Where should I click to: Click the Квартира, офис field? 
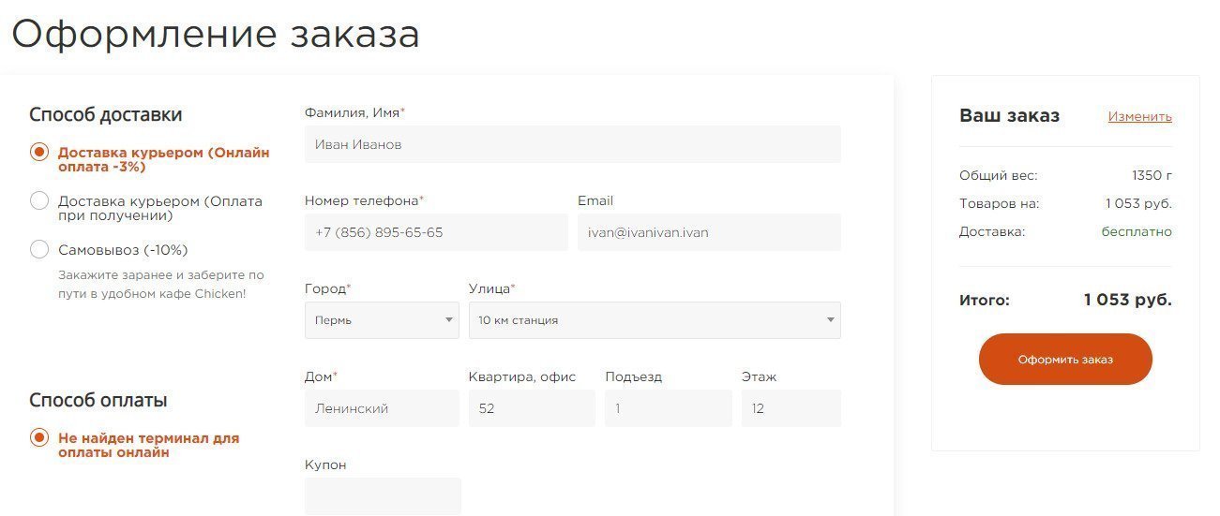(532, 408)
